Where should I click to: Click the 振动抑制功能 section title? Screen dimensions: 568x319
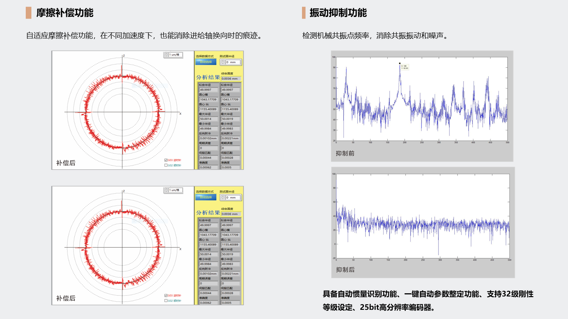click(338, 13)
